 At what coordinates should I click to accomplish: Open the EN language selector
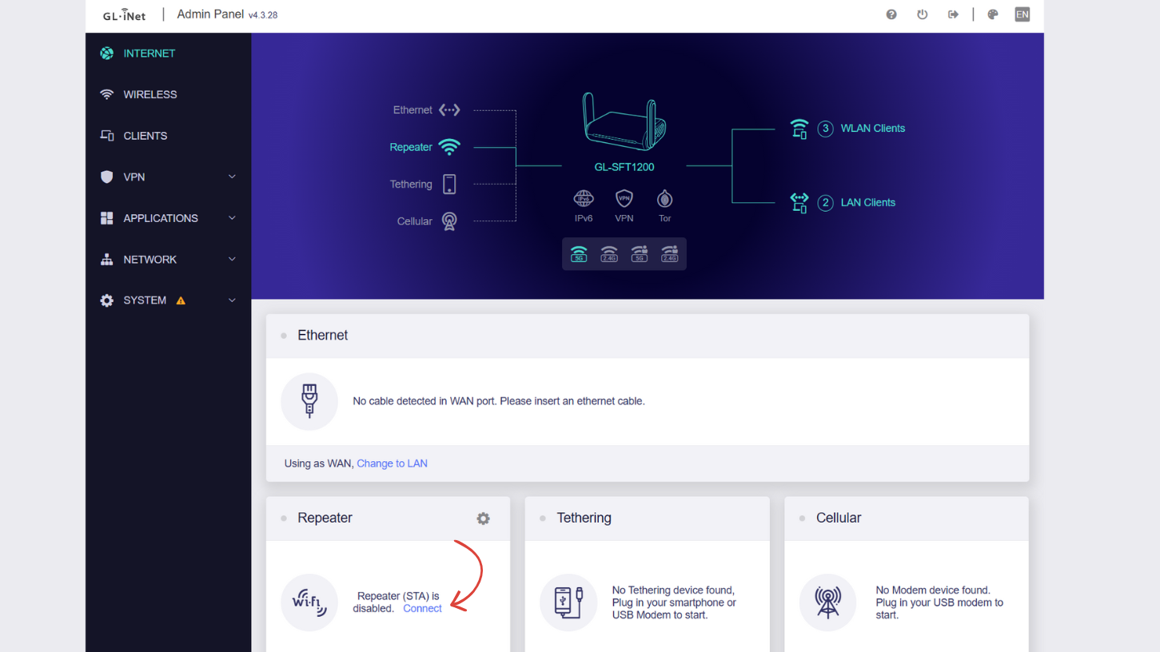pyautogui.click(x=1022, y=14)
